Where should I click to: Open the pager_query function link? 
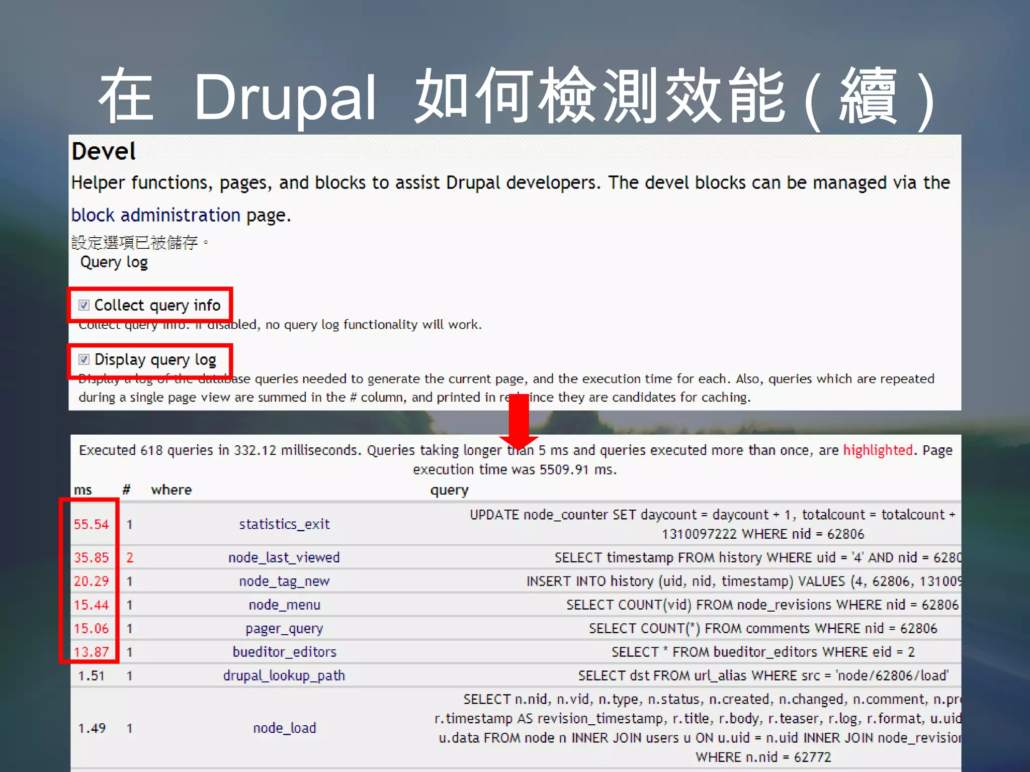284,628
